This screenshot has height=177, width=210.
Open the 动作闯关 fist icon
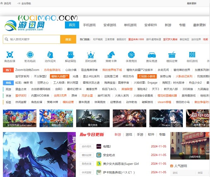[x=50, y=55]
